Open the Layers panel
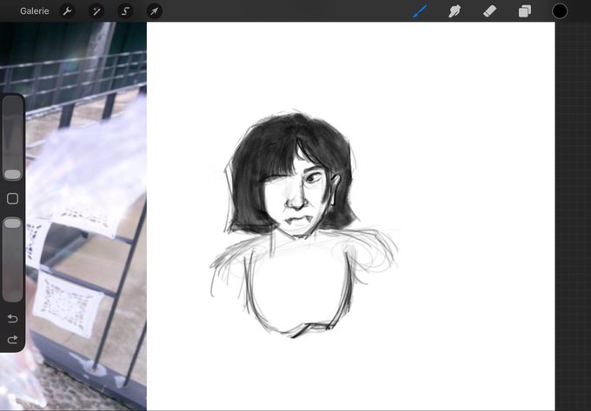 [525, 11]
